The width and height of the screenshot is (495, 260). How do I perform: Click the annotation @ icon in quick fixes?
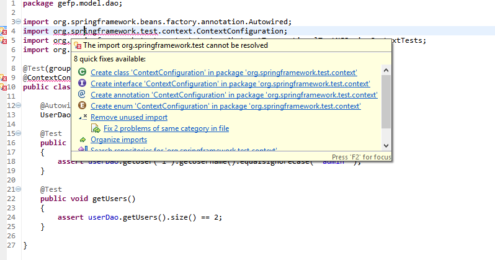coord(82,95)
